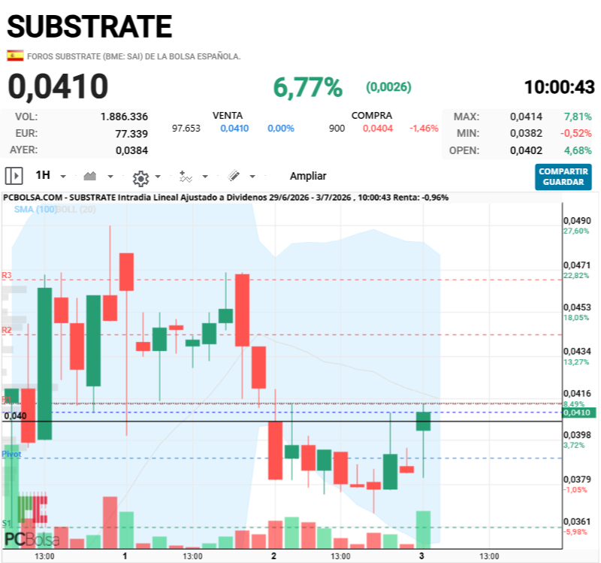The width and height of the screenshot is (601, 563).
Task: Click the MAX value 0,0414
Action: click(x=526, y=117)
